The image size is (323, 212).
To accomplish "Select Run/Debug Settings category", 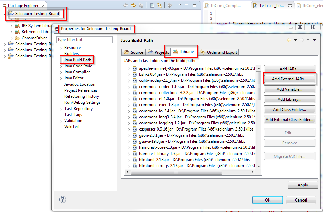I will point(82,102).
